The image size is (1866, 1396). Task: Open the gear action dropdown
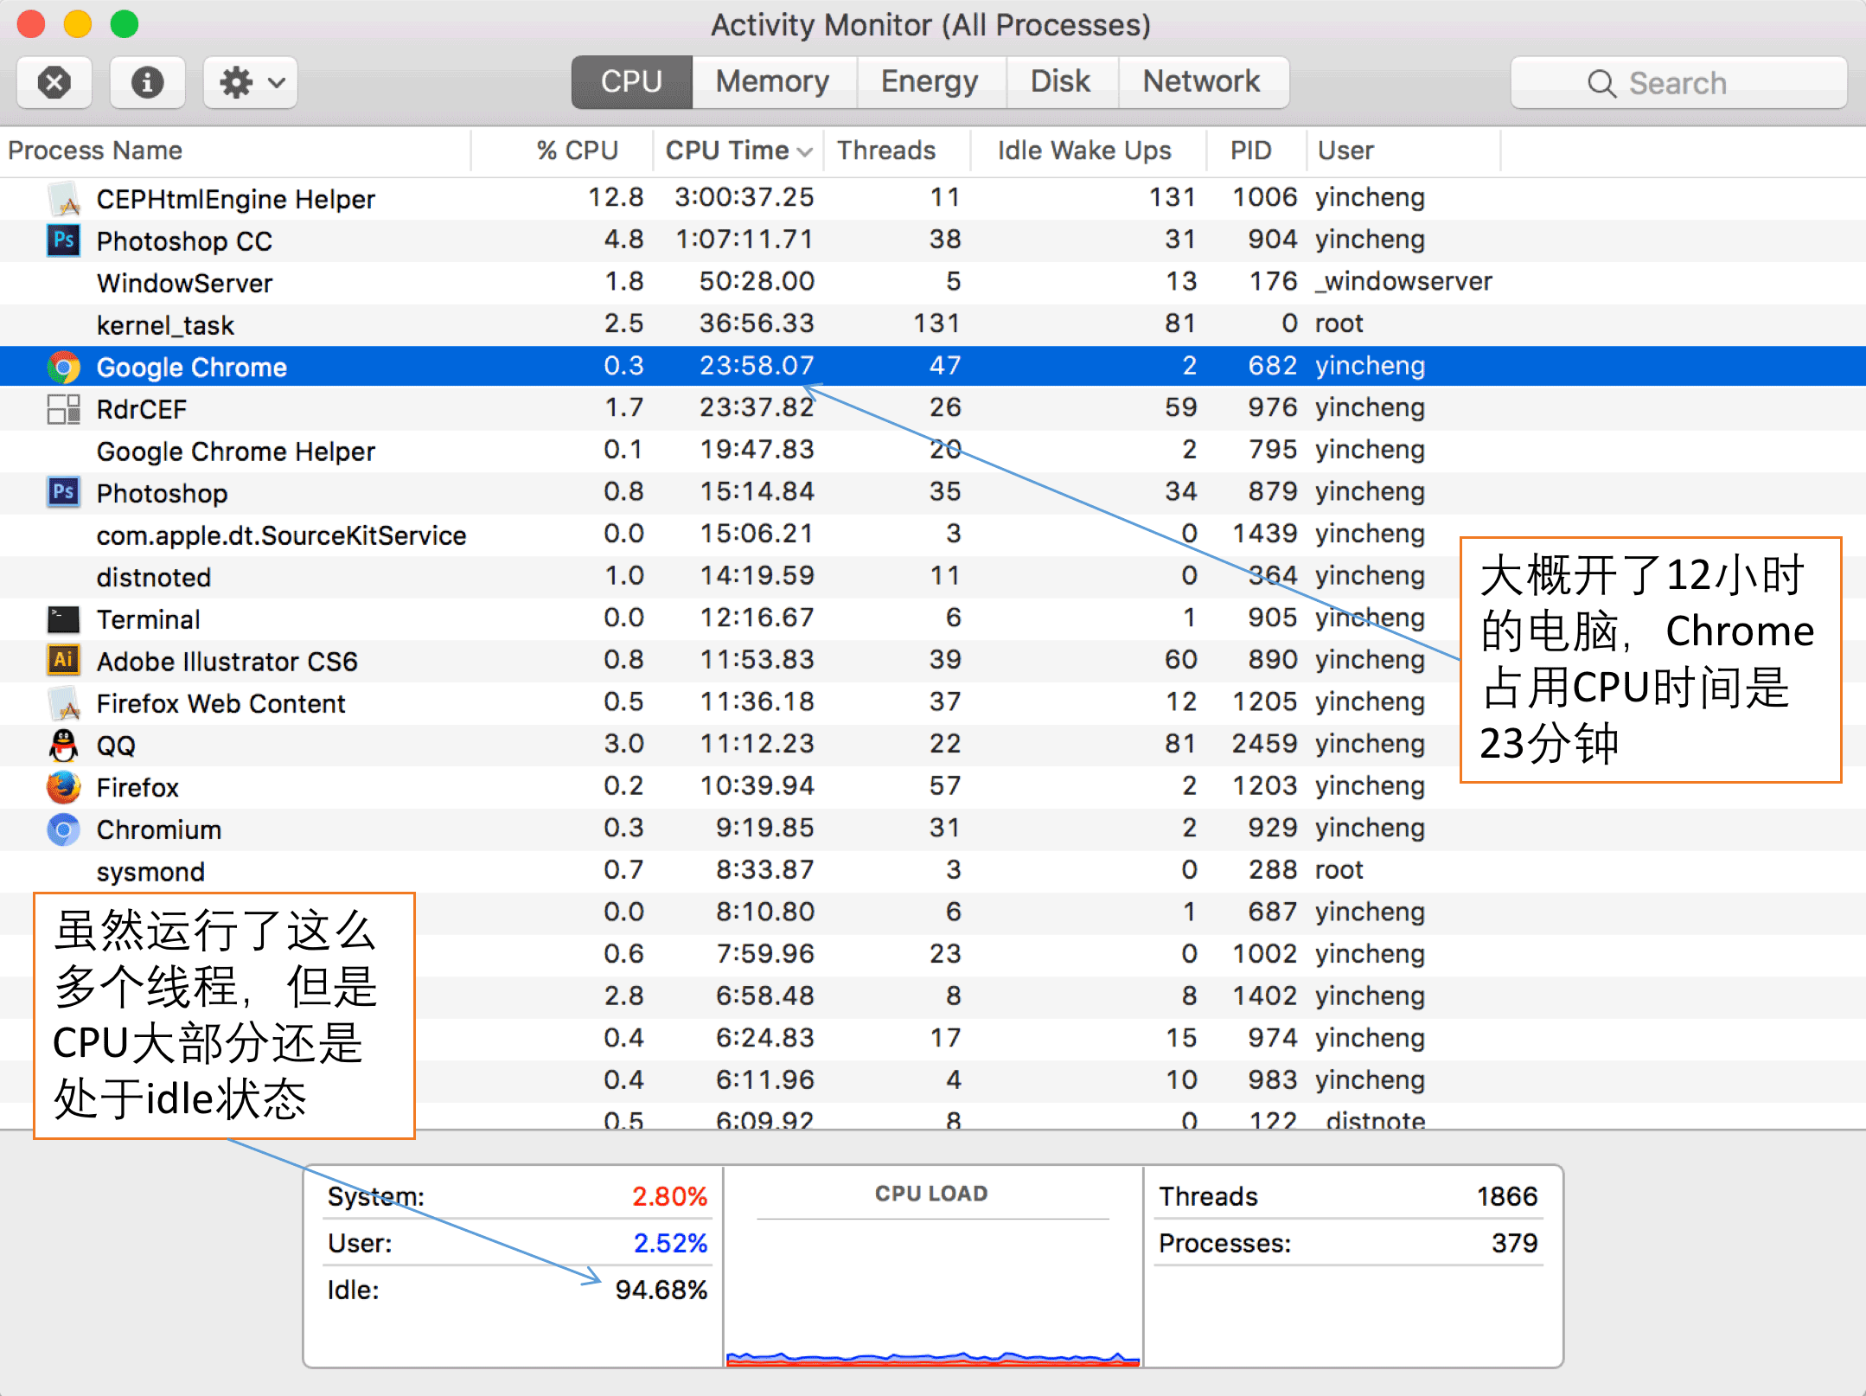(x=251, y=83)
